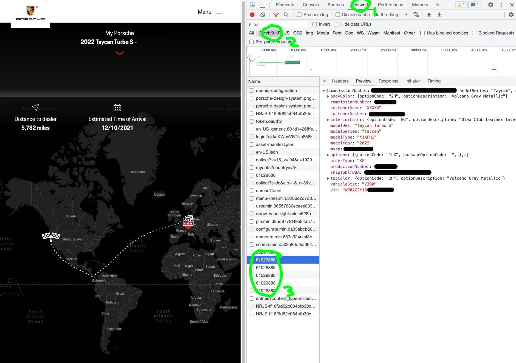Click the calendar arrival icon
516x363 pixels.
tap(117, 108)
